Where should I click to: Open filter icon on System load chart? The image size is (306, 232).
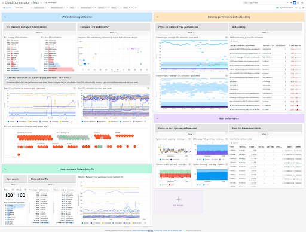[x=189, y=139]
